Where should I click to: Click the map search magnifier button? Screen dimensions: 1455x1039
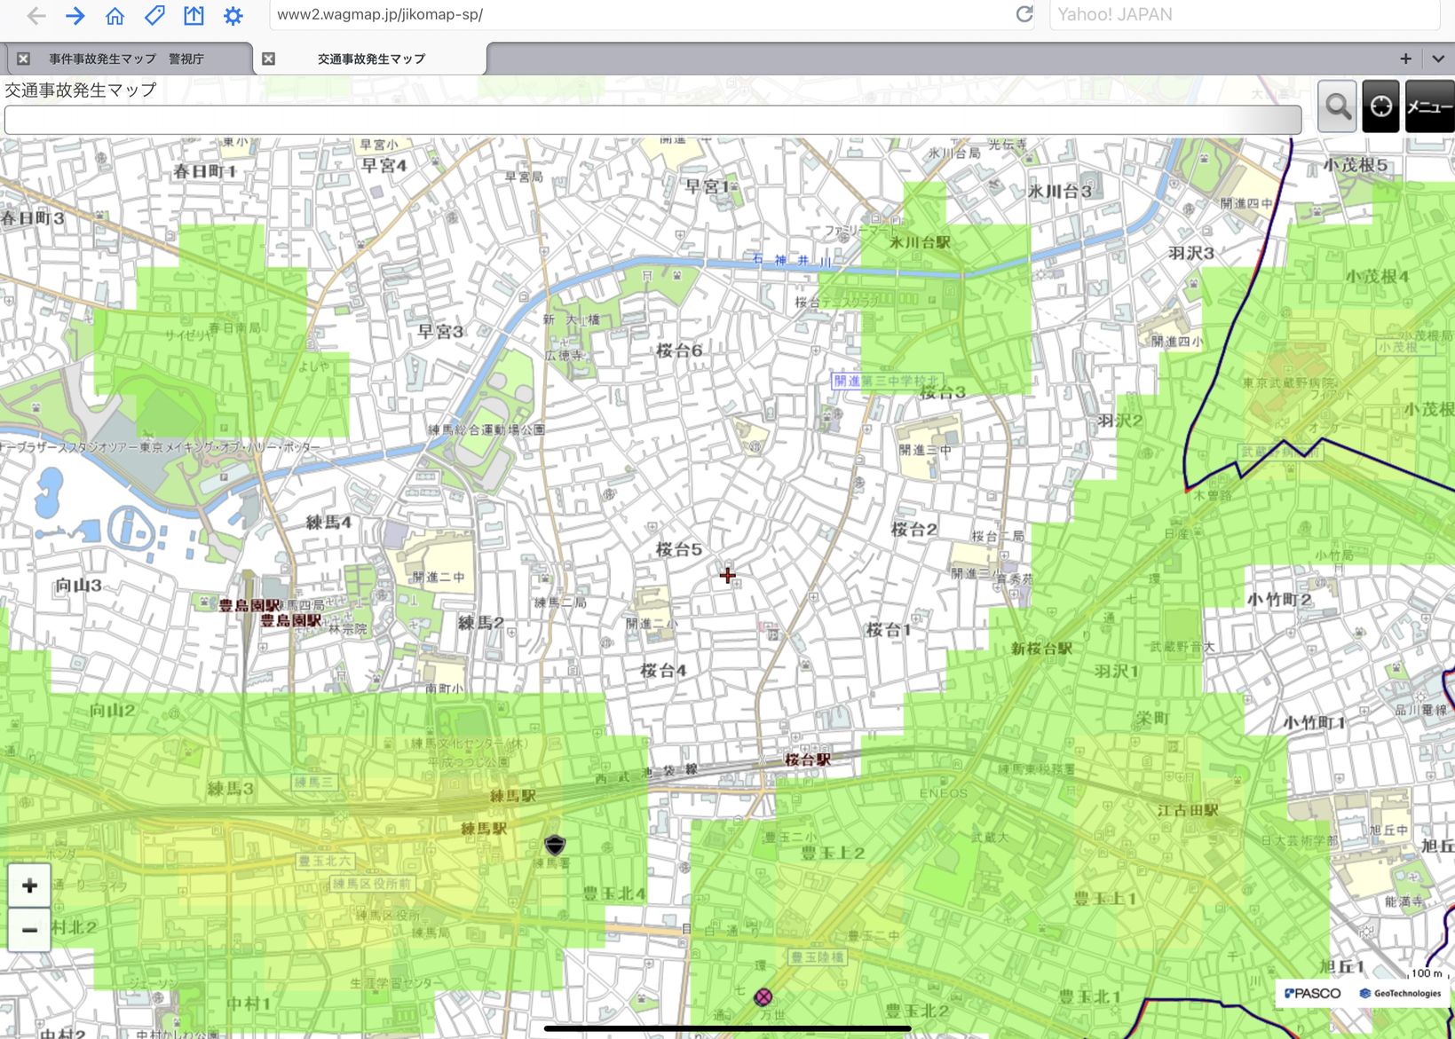tap(1337, 106)
